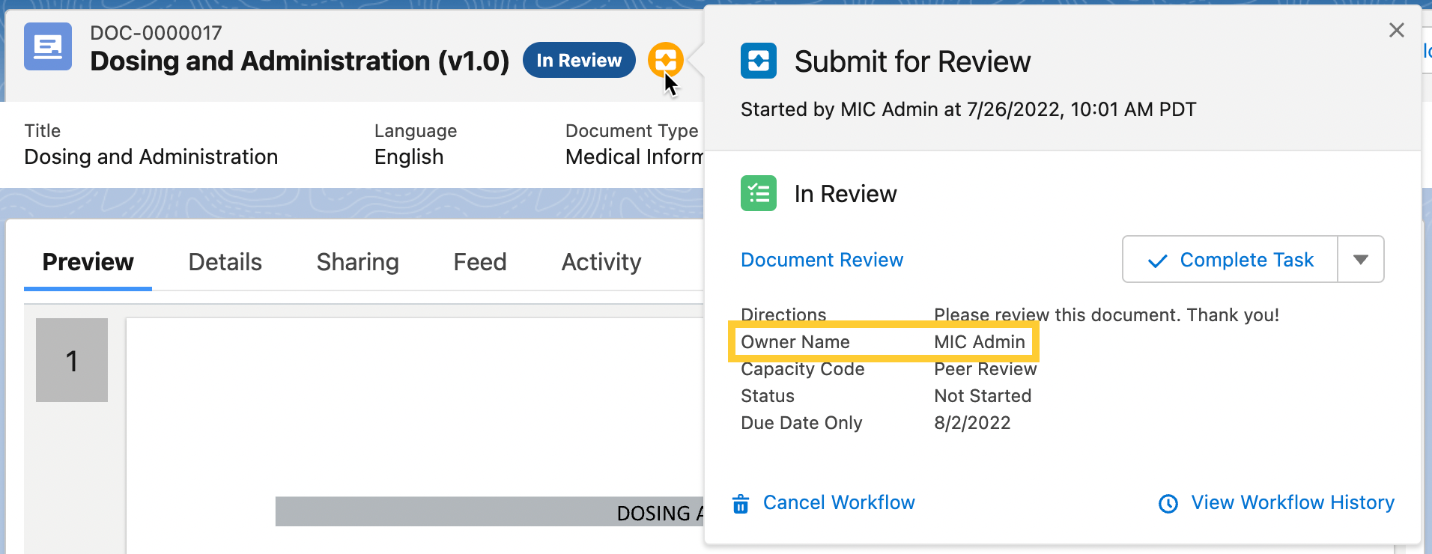Switch to the Details tab
Viewport: 1432px width, 554px height.
click(x=225, y=262)
